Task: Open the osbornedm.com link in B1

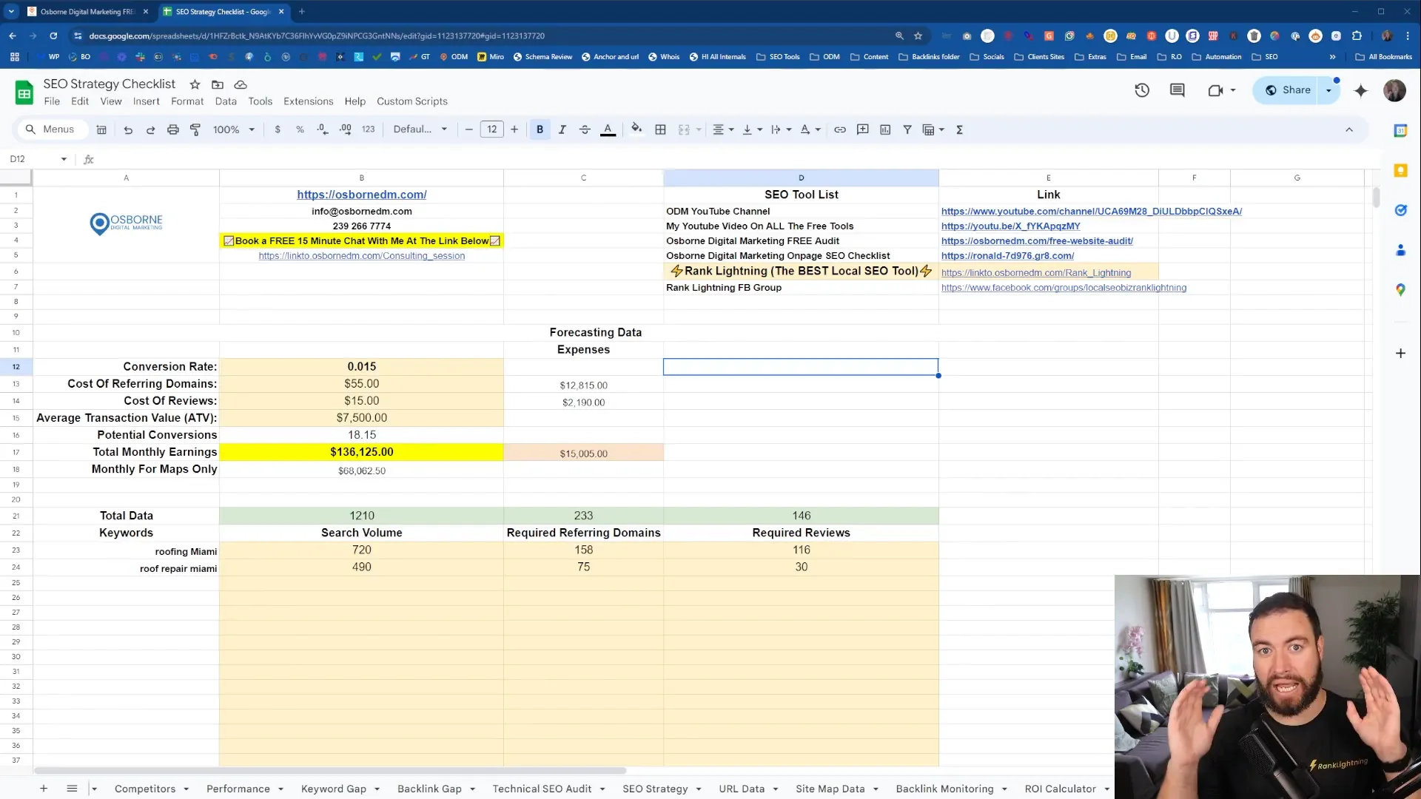Action: click(x=362, y=195)
